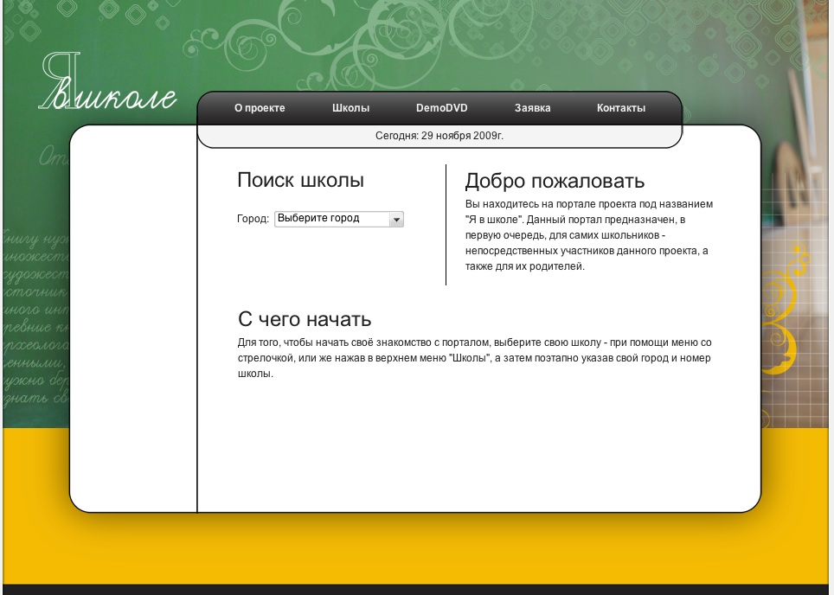The width and height of the screenshot is (834, 595).
Task: Click the arrow on the city selector
Action: [396, 219]
